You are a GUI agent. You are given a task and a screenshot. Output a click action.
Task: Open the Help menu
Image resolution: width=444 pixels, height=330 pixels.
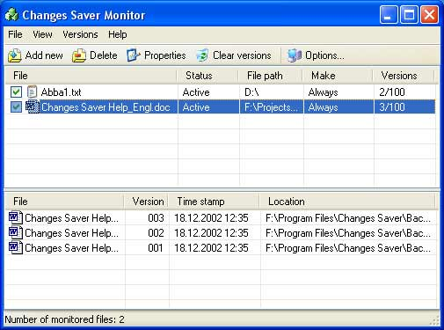[x=118, y=34]
